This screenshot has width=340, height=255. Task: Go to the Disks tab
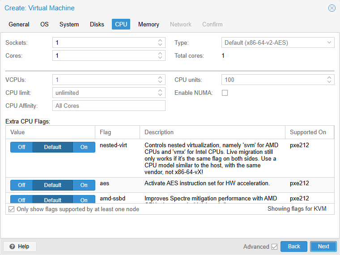point(97,24)
